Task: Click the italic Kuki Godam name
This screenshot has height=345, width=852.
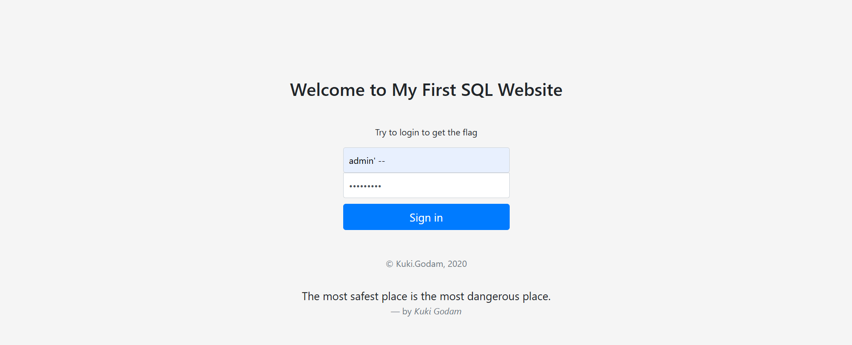Action: point(438,311)
